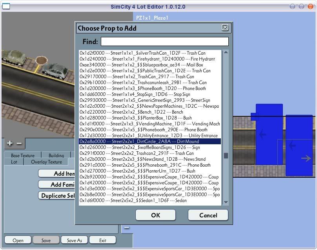Click Duplicate Selected button
Screen dimensions: 317x250
click(x=56, y=195)
